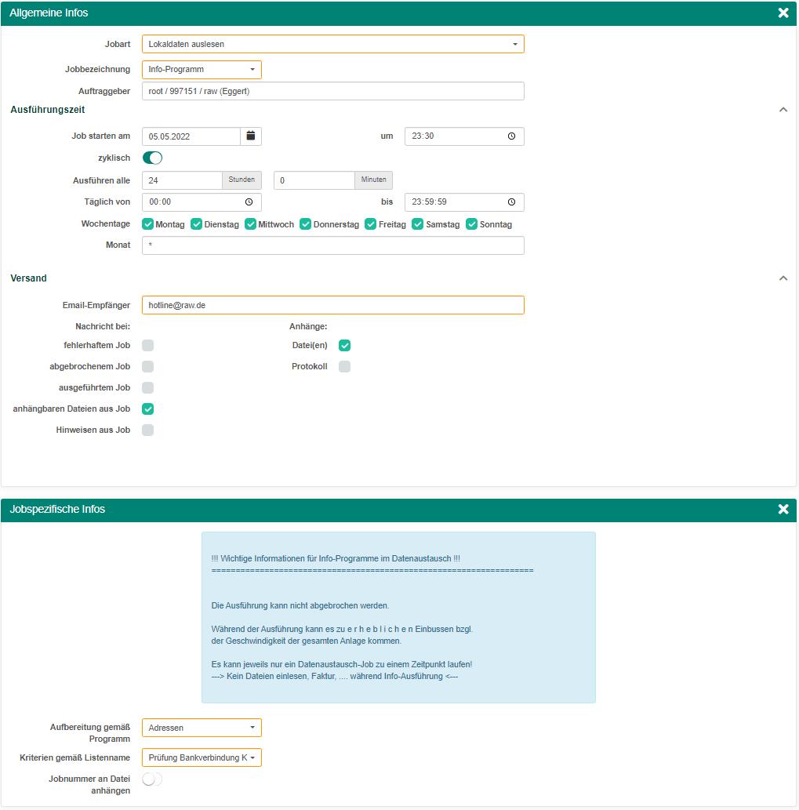Click the Monat input field
The height and width of the screenshot is (810, 799).
pos(332,245)
